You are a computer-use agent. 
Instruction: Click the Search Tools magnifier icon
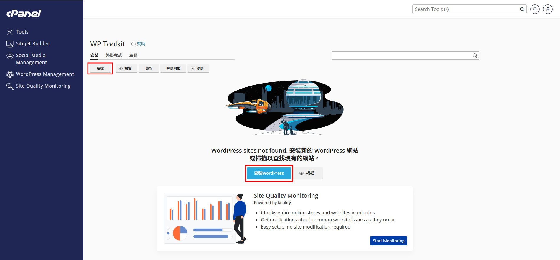pos(522,9)
